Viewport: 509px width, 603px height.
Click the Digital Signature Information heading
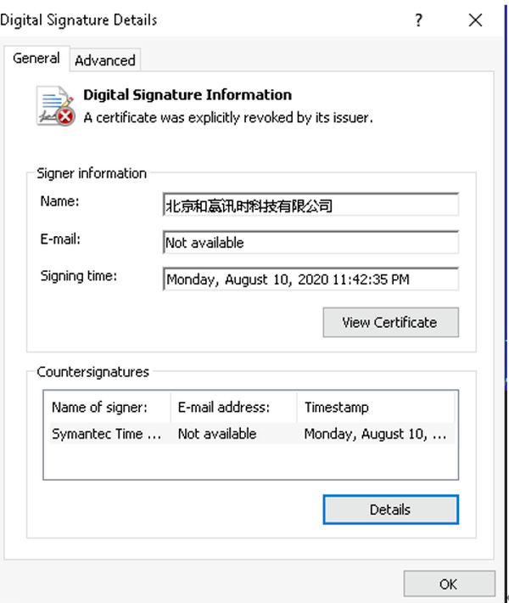coord(187,95)
